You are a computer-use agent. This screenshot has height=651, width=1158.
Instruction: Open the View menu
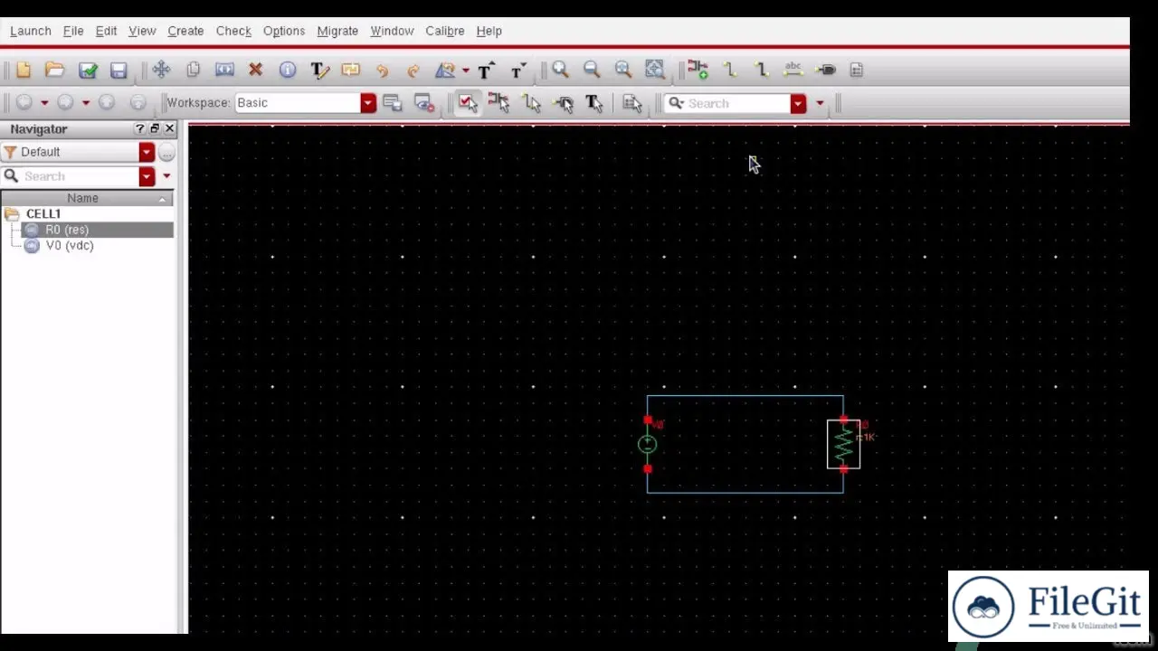(x=142, y=31)
